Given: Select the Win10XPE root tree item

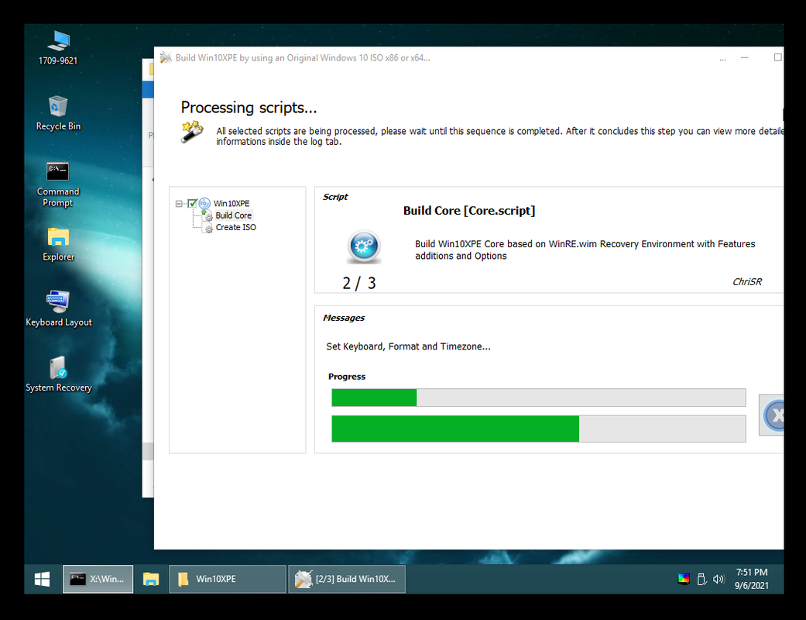Looking at the screenshot, I should (x=232, y=203).
